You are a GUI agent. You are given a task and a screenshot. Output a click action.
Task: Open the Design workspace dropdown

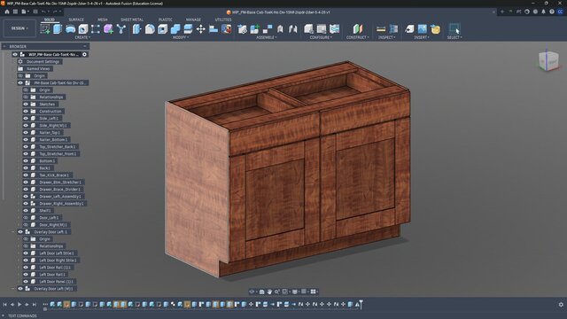pyautogui.click(x=19, y=28)
